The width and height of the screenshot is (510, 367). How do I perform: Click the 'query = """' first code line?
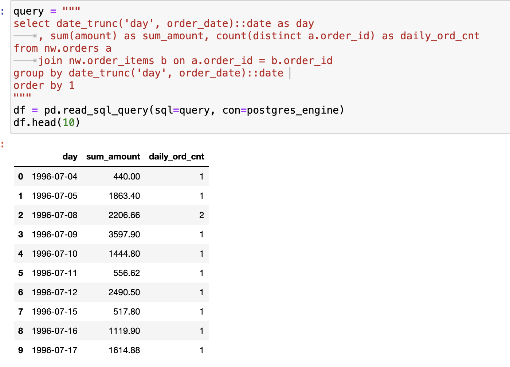tap(47, 11)
